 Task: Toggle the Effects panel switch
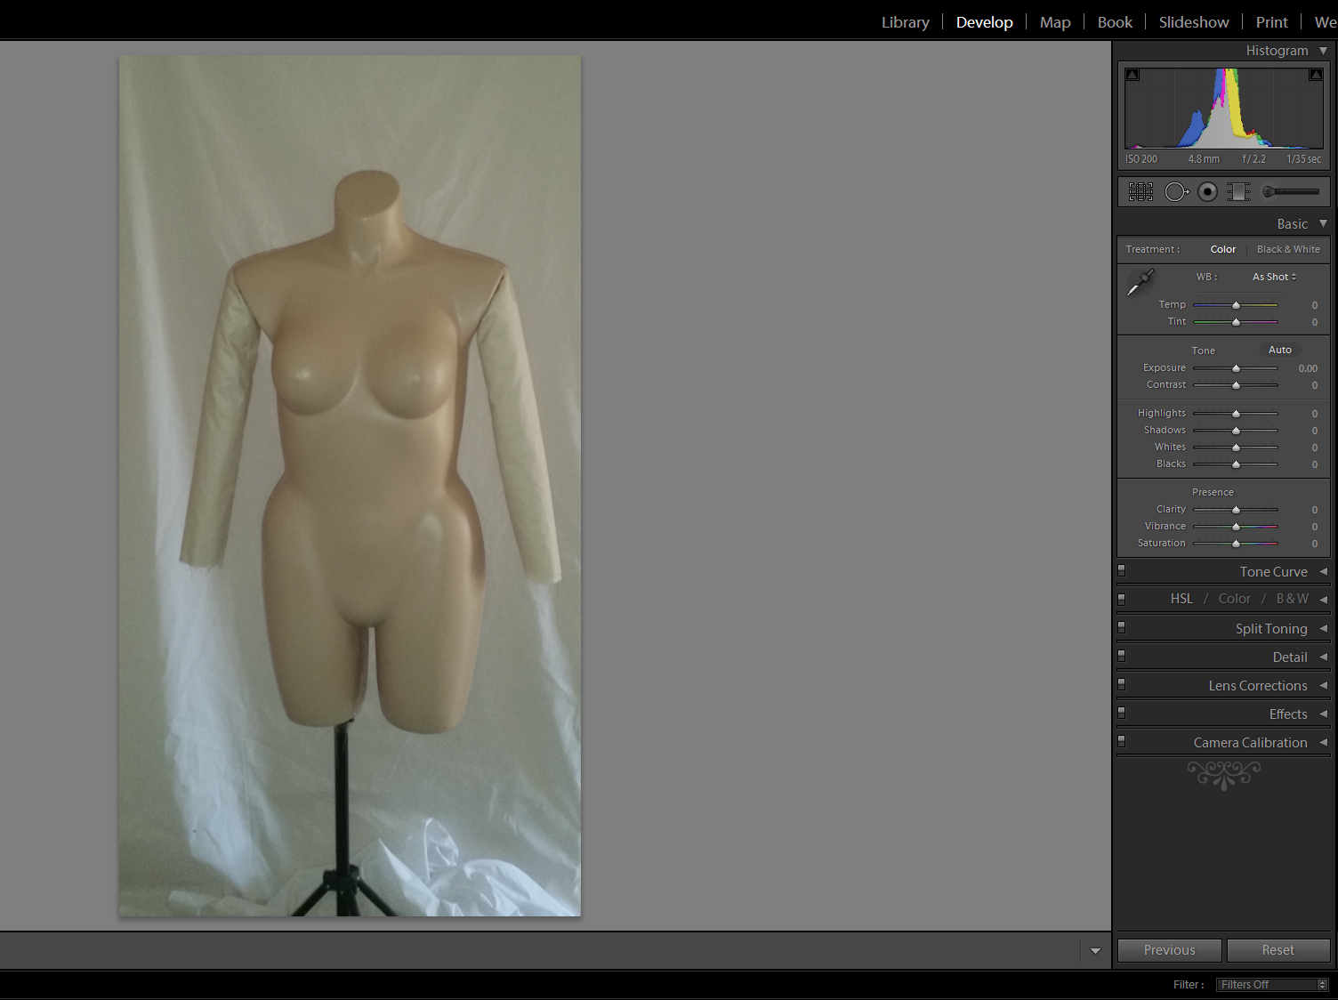(1122, 713)
